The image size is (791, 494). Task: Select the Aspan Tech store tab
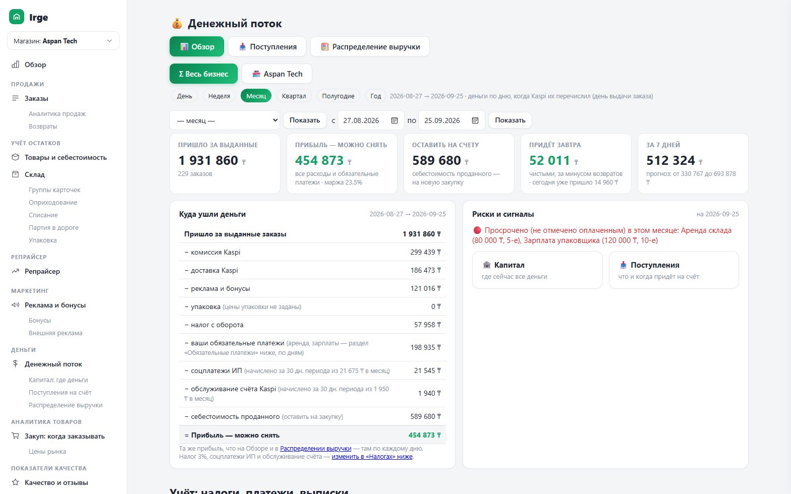pyautogui.click(x=277, y=74)
